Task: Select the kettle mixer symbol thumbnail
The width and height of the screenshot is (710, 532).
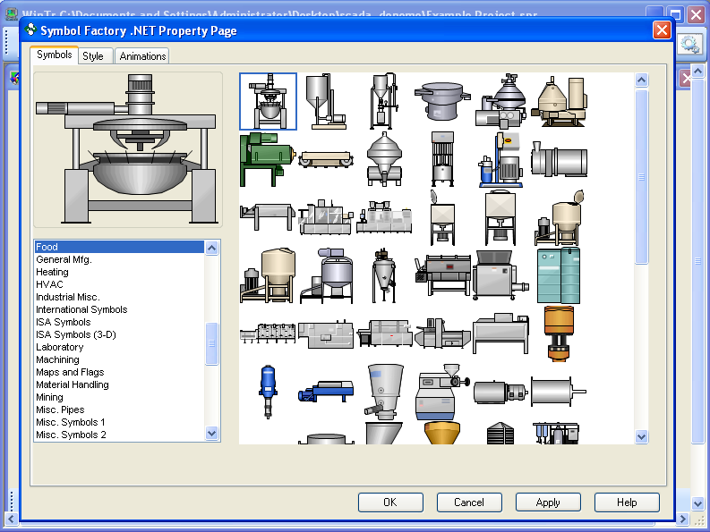Action: [268, 101]
